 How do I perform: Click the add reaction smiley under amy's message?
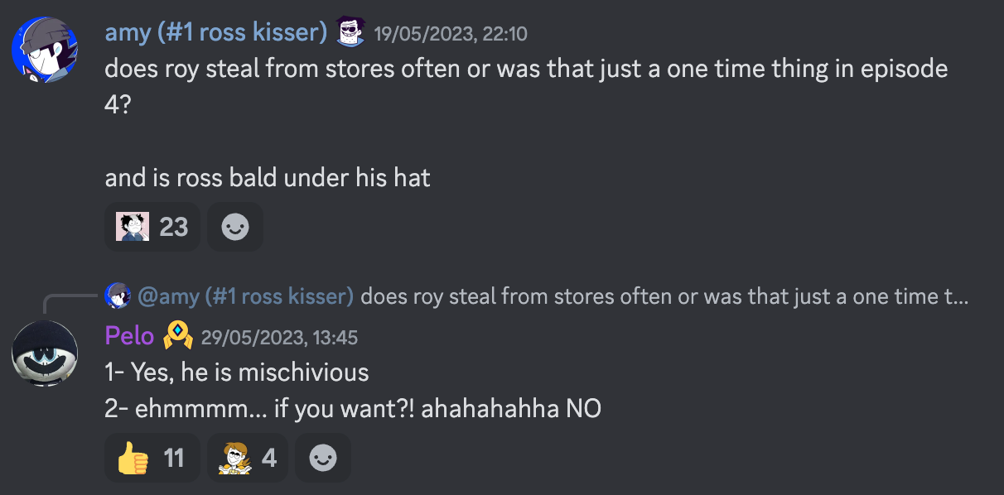[x=235, y=227]
